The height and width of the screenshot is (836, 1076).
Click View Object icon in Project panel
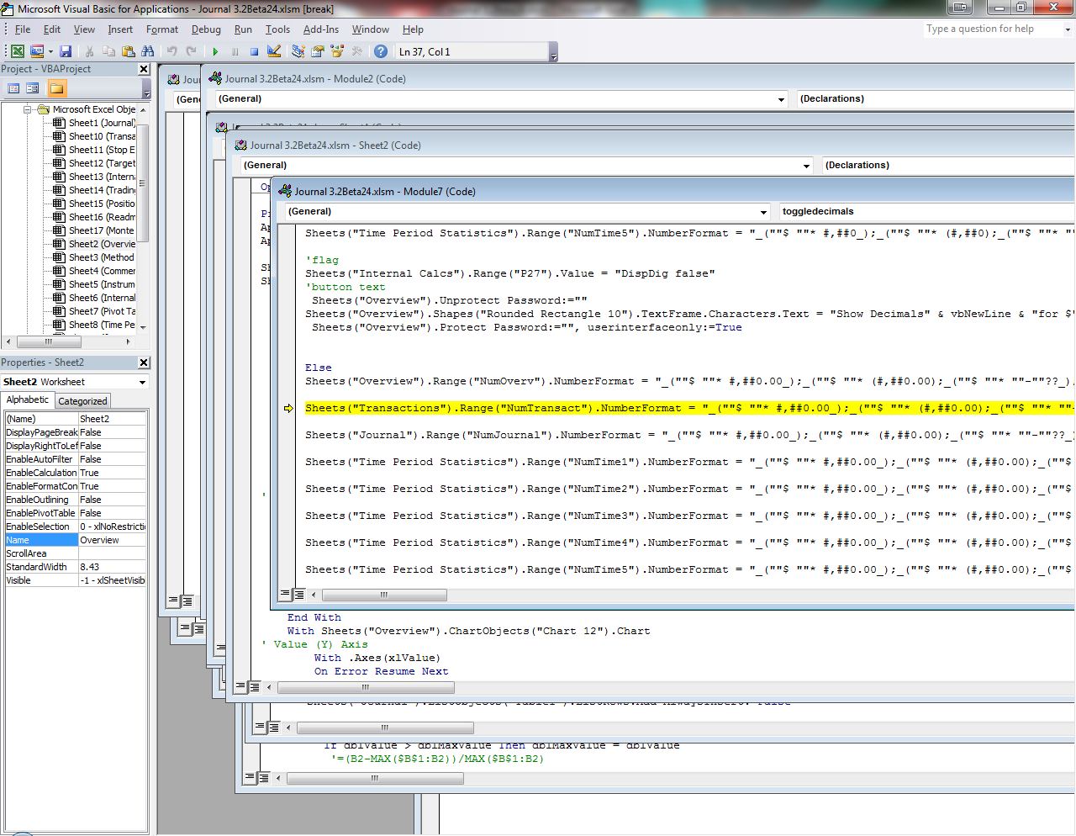coord(33,88)
